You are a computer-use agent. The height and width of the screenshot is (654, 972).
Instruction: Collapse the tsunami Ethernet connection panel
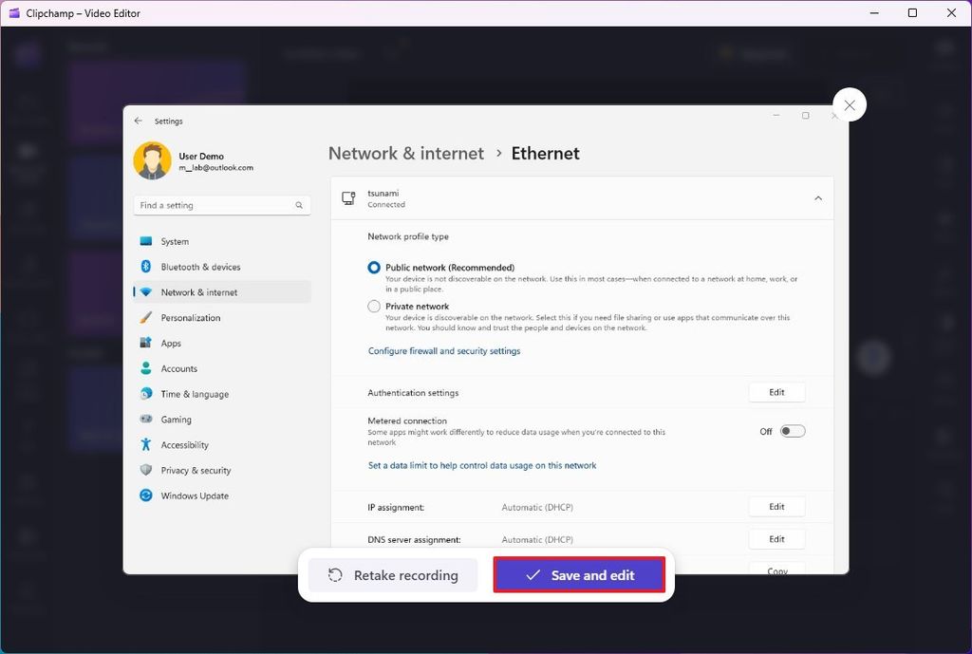(817, 198)
